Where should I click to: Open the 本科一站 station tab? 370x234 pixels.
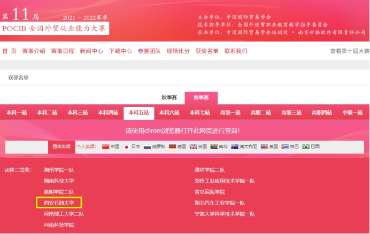click(x=17, y=113)
